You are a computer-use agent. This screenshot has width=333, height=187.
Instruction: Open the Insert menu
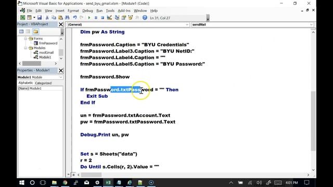[60, 10]
